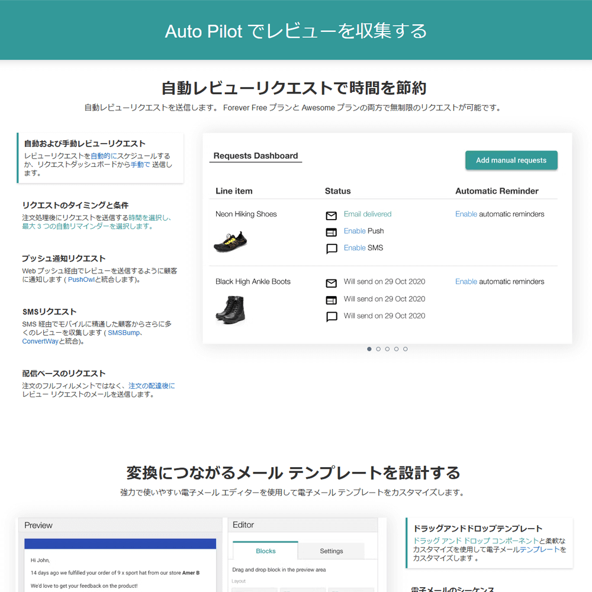
Task: Enable automatic reminders for Black High Ankle Boots
Action: point(466,282)
